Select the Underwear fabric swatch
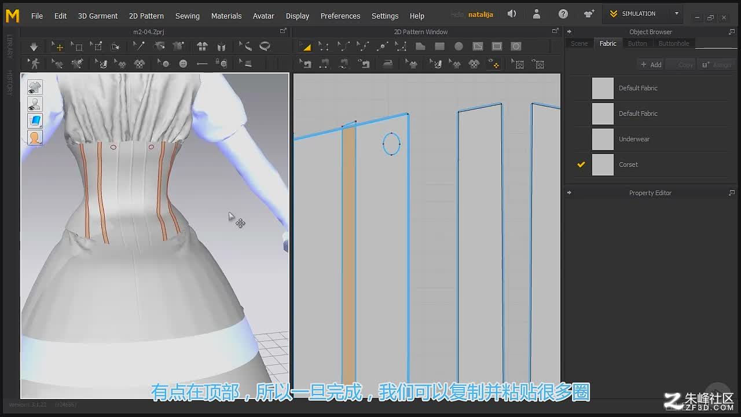Image resolution: width=741 pixels, height=417 pixels. 603,139
